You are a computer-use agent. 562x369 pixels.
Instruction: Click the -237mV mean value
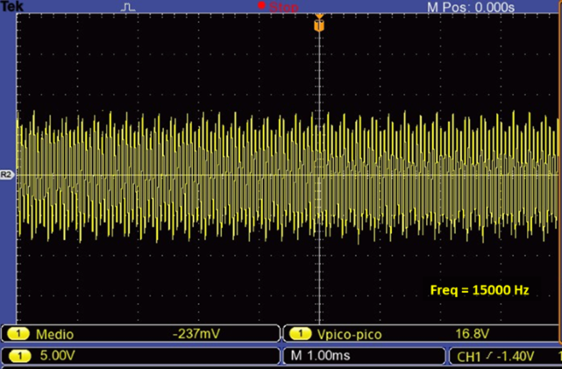(x=196, y=334)
